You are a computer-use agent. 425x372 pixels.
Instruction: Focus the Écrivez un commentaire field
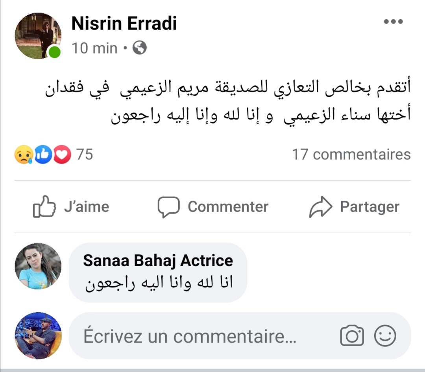point(189,336)
